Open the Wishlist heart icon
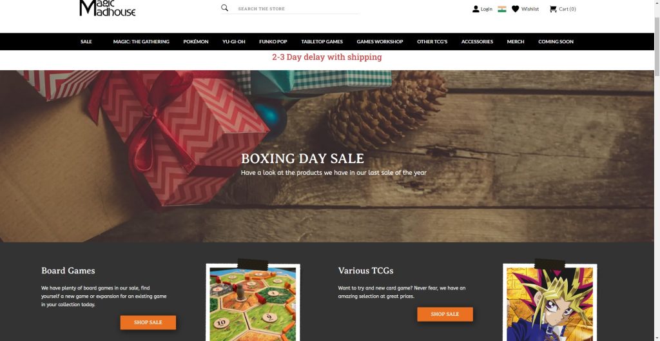This screenshot has height=341, width=660. [x=515, y=9]
